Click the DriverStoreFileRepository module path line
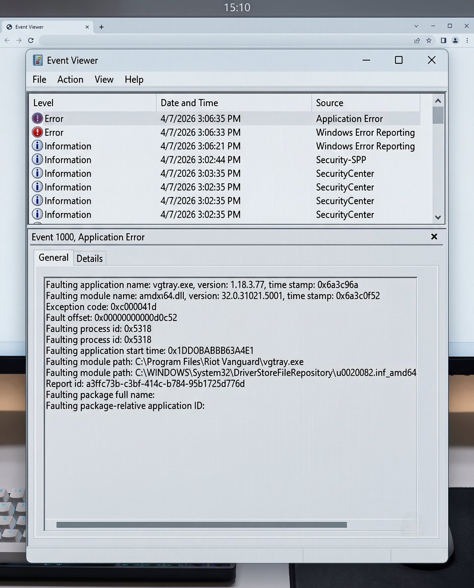This screenshot has height=588, width=474. pyautogui.click(x=231, y=372)
